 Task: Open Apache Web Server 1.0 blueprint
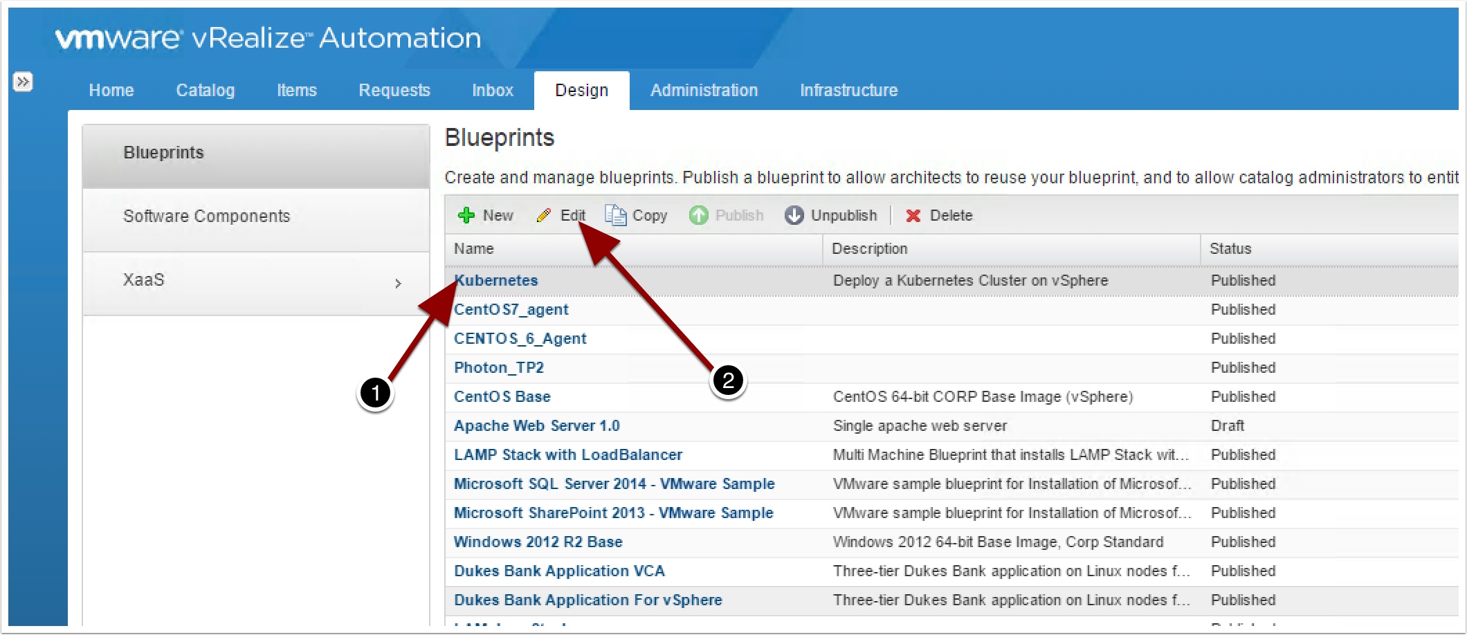[x=537, y=426]
